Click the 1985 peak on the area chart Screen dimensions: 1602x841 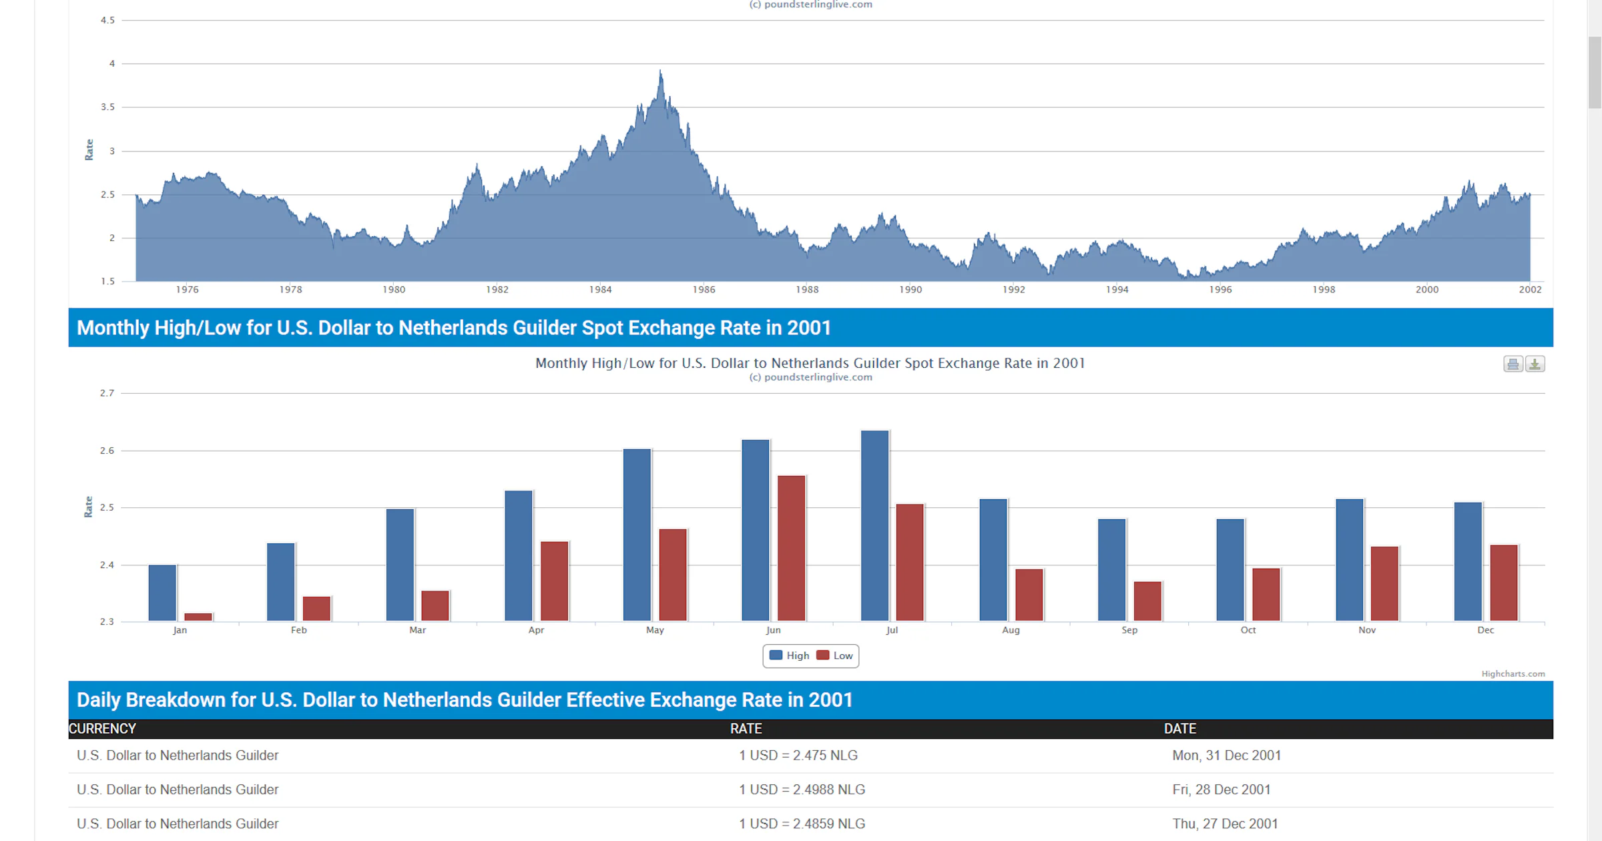click(661, 71)
